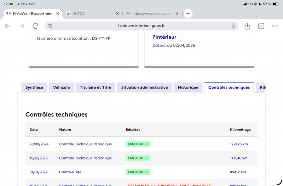Tap the microphone icon in address bar
Screen dimensions: 283x186
pyautogui.click(x=233, y=26)
